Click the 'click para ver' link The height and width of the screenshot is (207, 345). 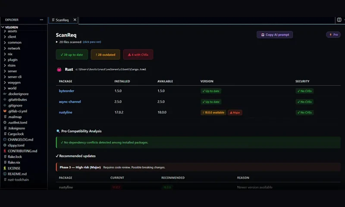[x=92, y=42]
